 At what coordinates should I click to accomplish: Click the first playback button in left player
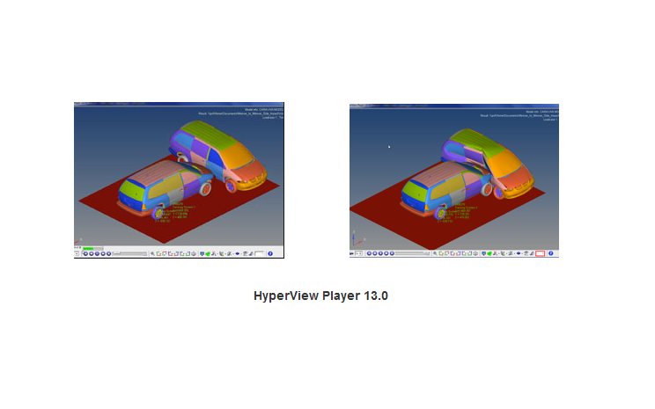[85, 253]
